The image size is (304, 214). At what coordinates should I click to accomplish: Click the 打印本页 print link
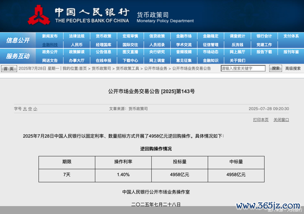click(261, 119)
